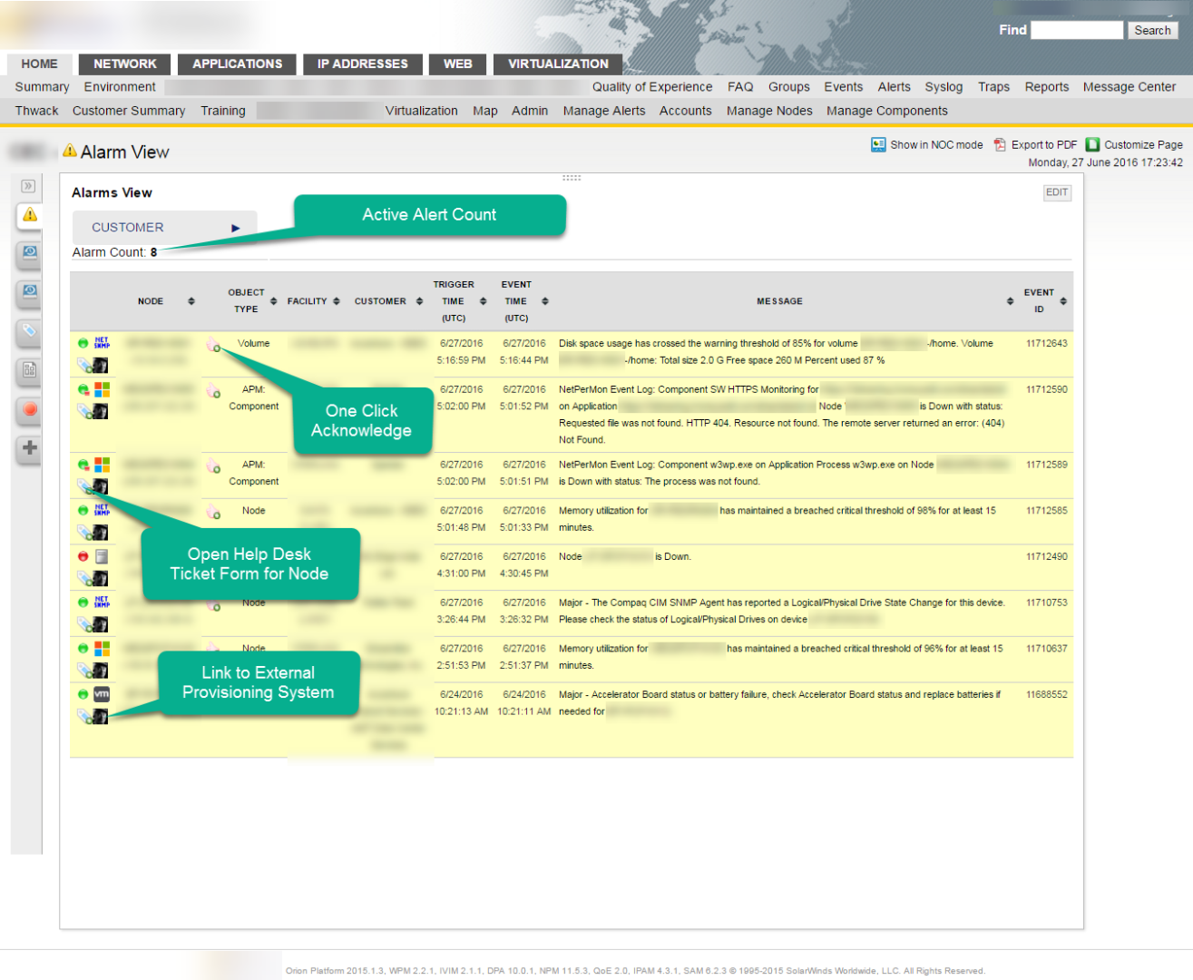Click the VMware vm icon in last row
Viewport: 1193px width, 980px height.
click(102, 694)
